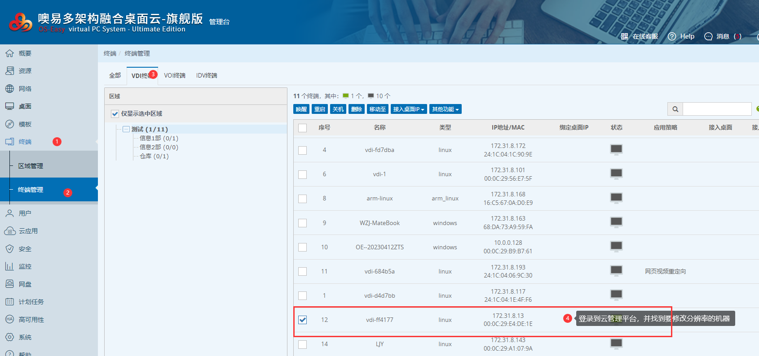
Task: Collapse the 测试 (1/11) tree node
Action: (x=126, y=129)
